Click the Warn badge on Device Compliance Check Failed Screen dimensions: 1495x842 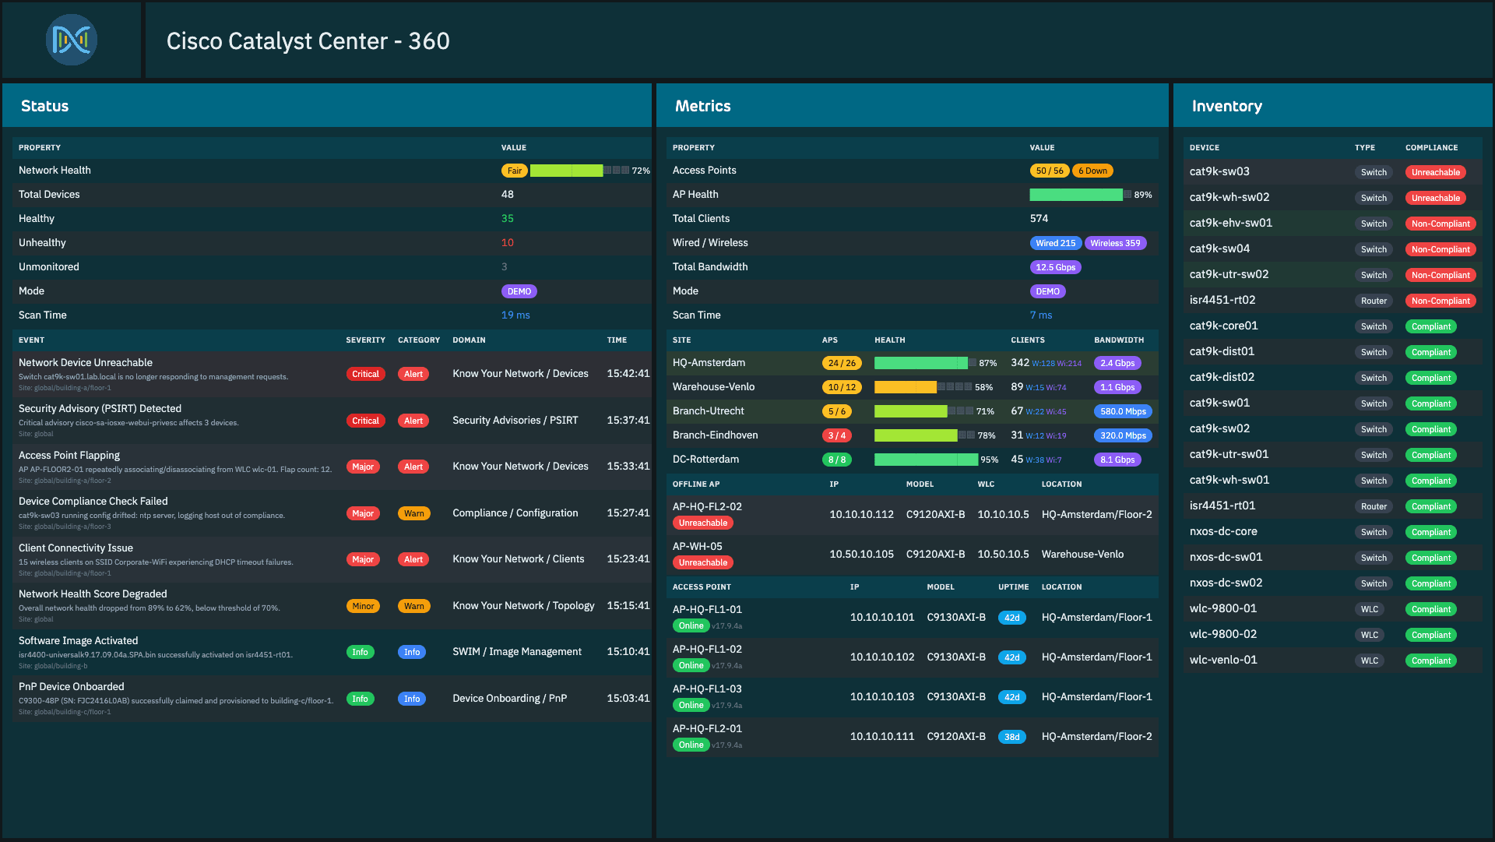coord(413,513)
